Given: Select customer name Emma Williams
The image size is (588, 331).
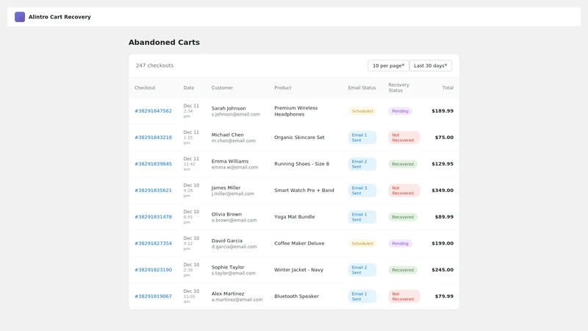Looking at the screenshot, I should click(x=230, y=161).
